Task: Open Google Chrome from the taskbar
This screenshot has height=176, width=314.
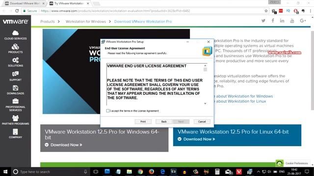Action: pyautogui.click(x=140, y=172)
